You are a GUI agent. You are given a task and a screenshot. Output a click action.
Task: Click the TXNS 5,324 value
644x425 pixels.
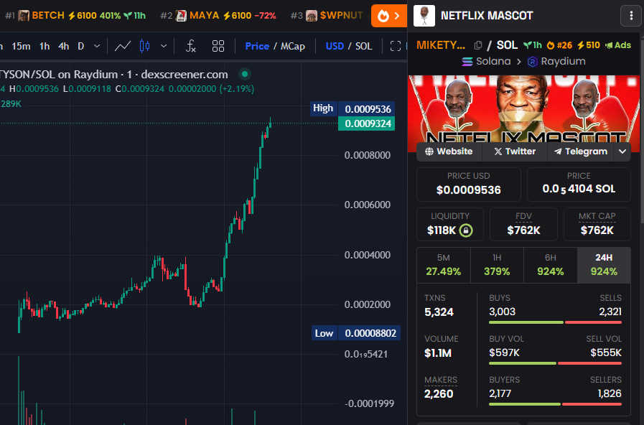point(439,312)
